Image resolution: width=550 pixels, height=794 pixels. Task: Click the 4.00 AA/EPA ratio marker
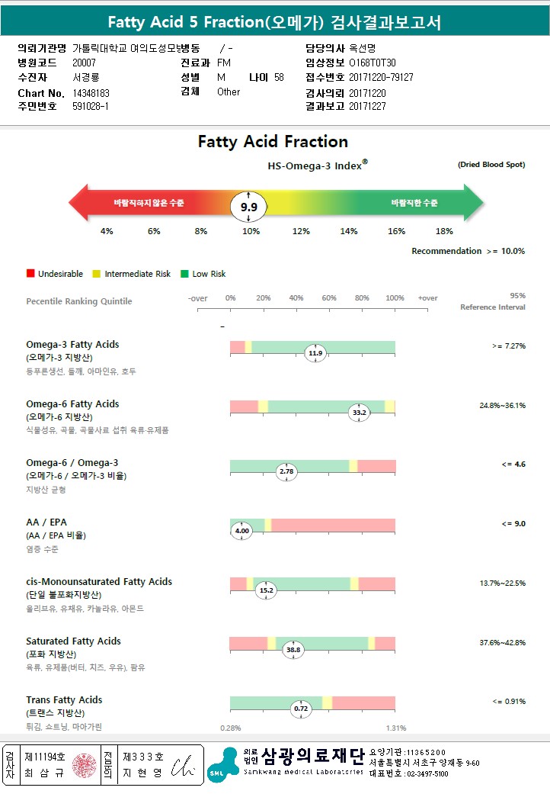(242, 531)
